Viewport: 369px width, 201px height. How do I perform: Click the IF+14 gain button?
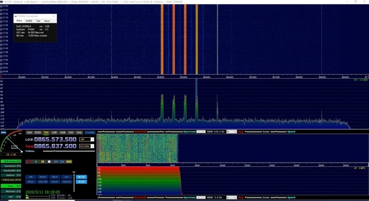tap(82, 182)
